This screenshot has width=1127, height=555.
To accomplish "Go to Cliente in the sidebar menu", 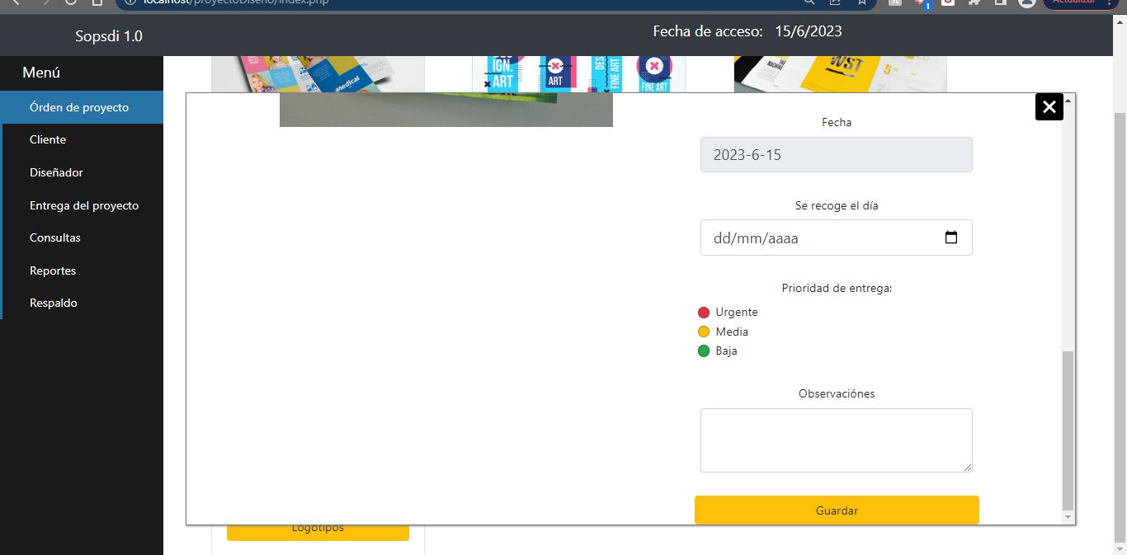I will 48,139.
